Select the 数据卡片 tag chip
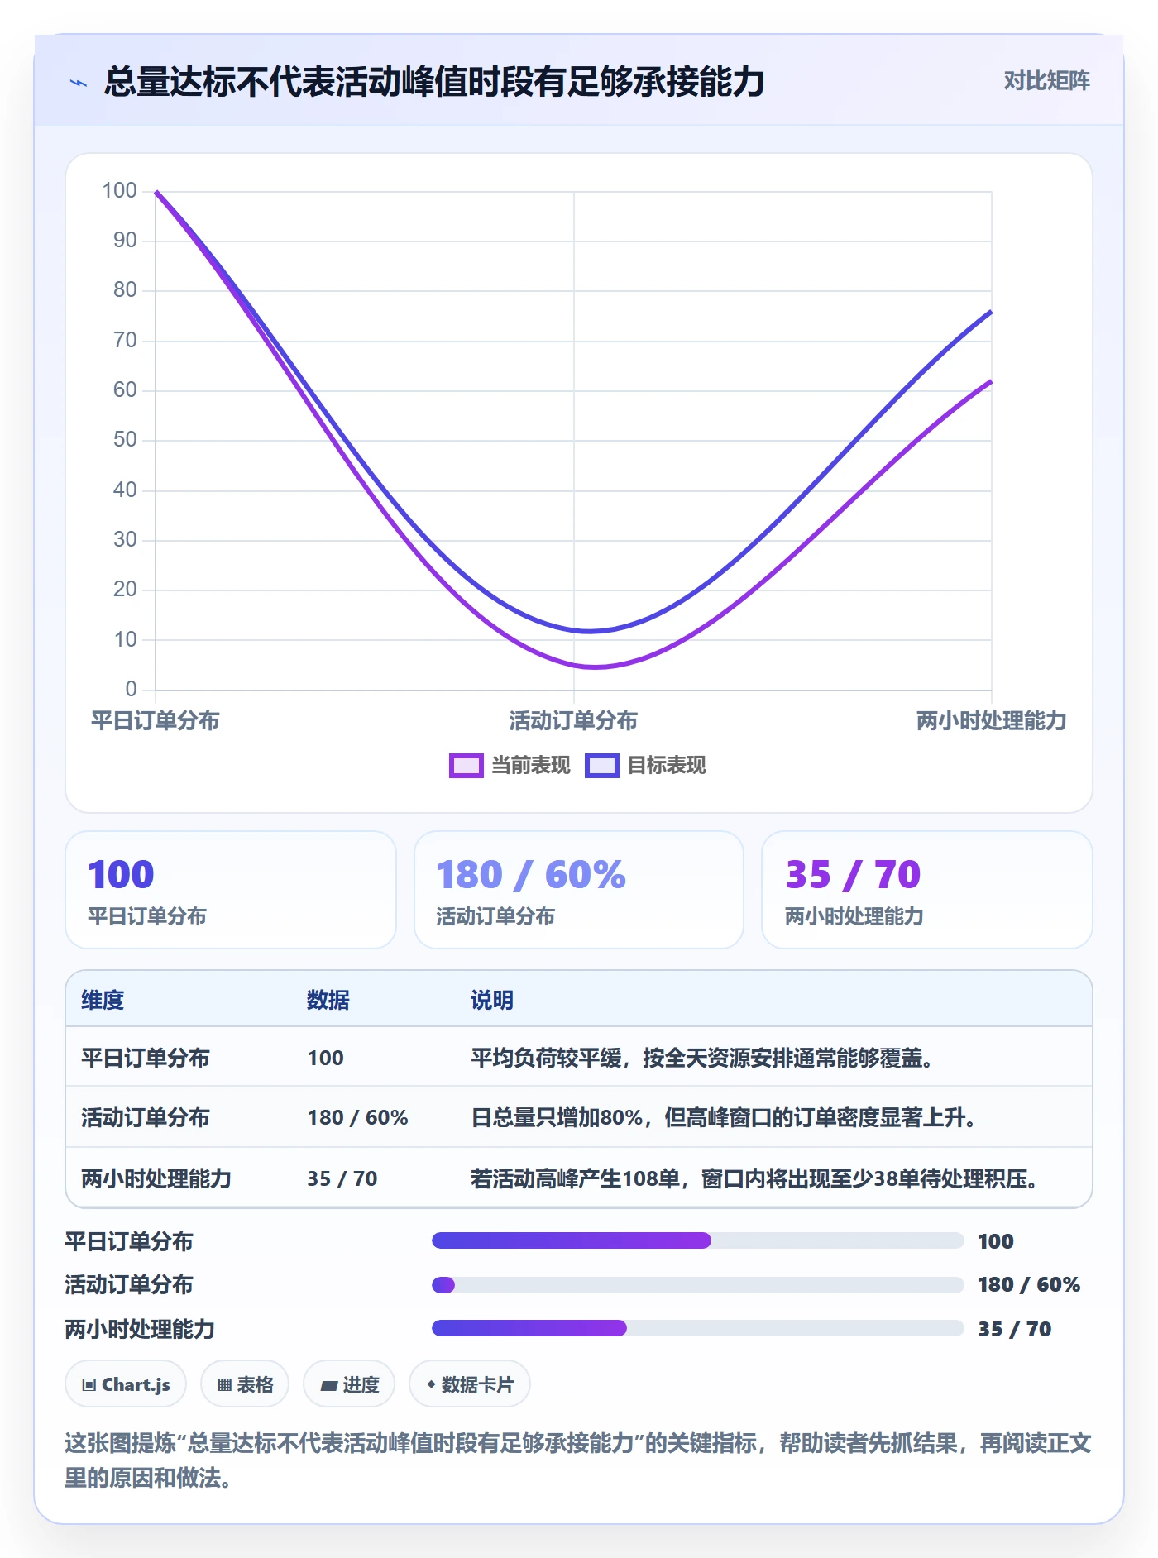The image size is (1158, 1558). [470, 1384]
